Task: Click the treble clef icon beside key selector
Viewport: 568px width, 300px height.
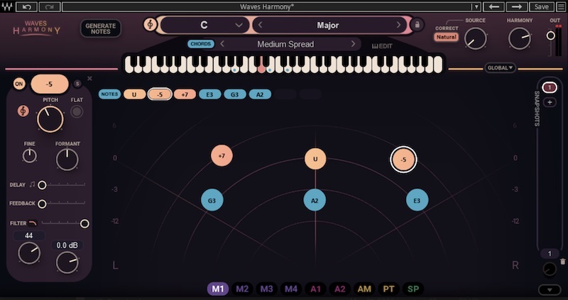Action: click(150, 25)
